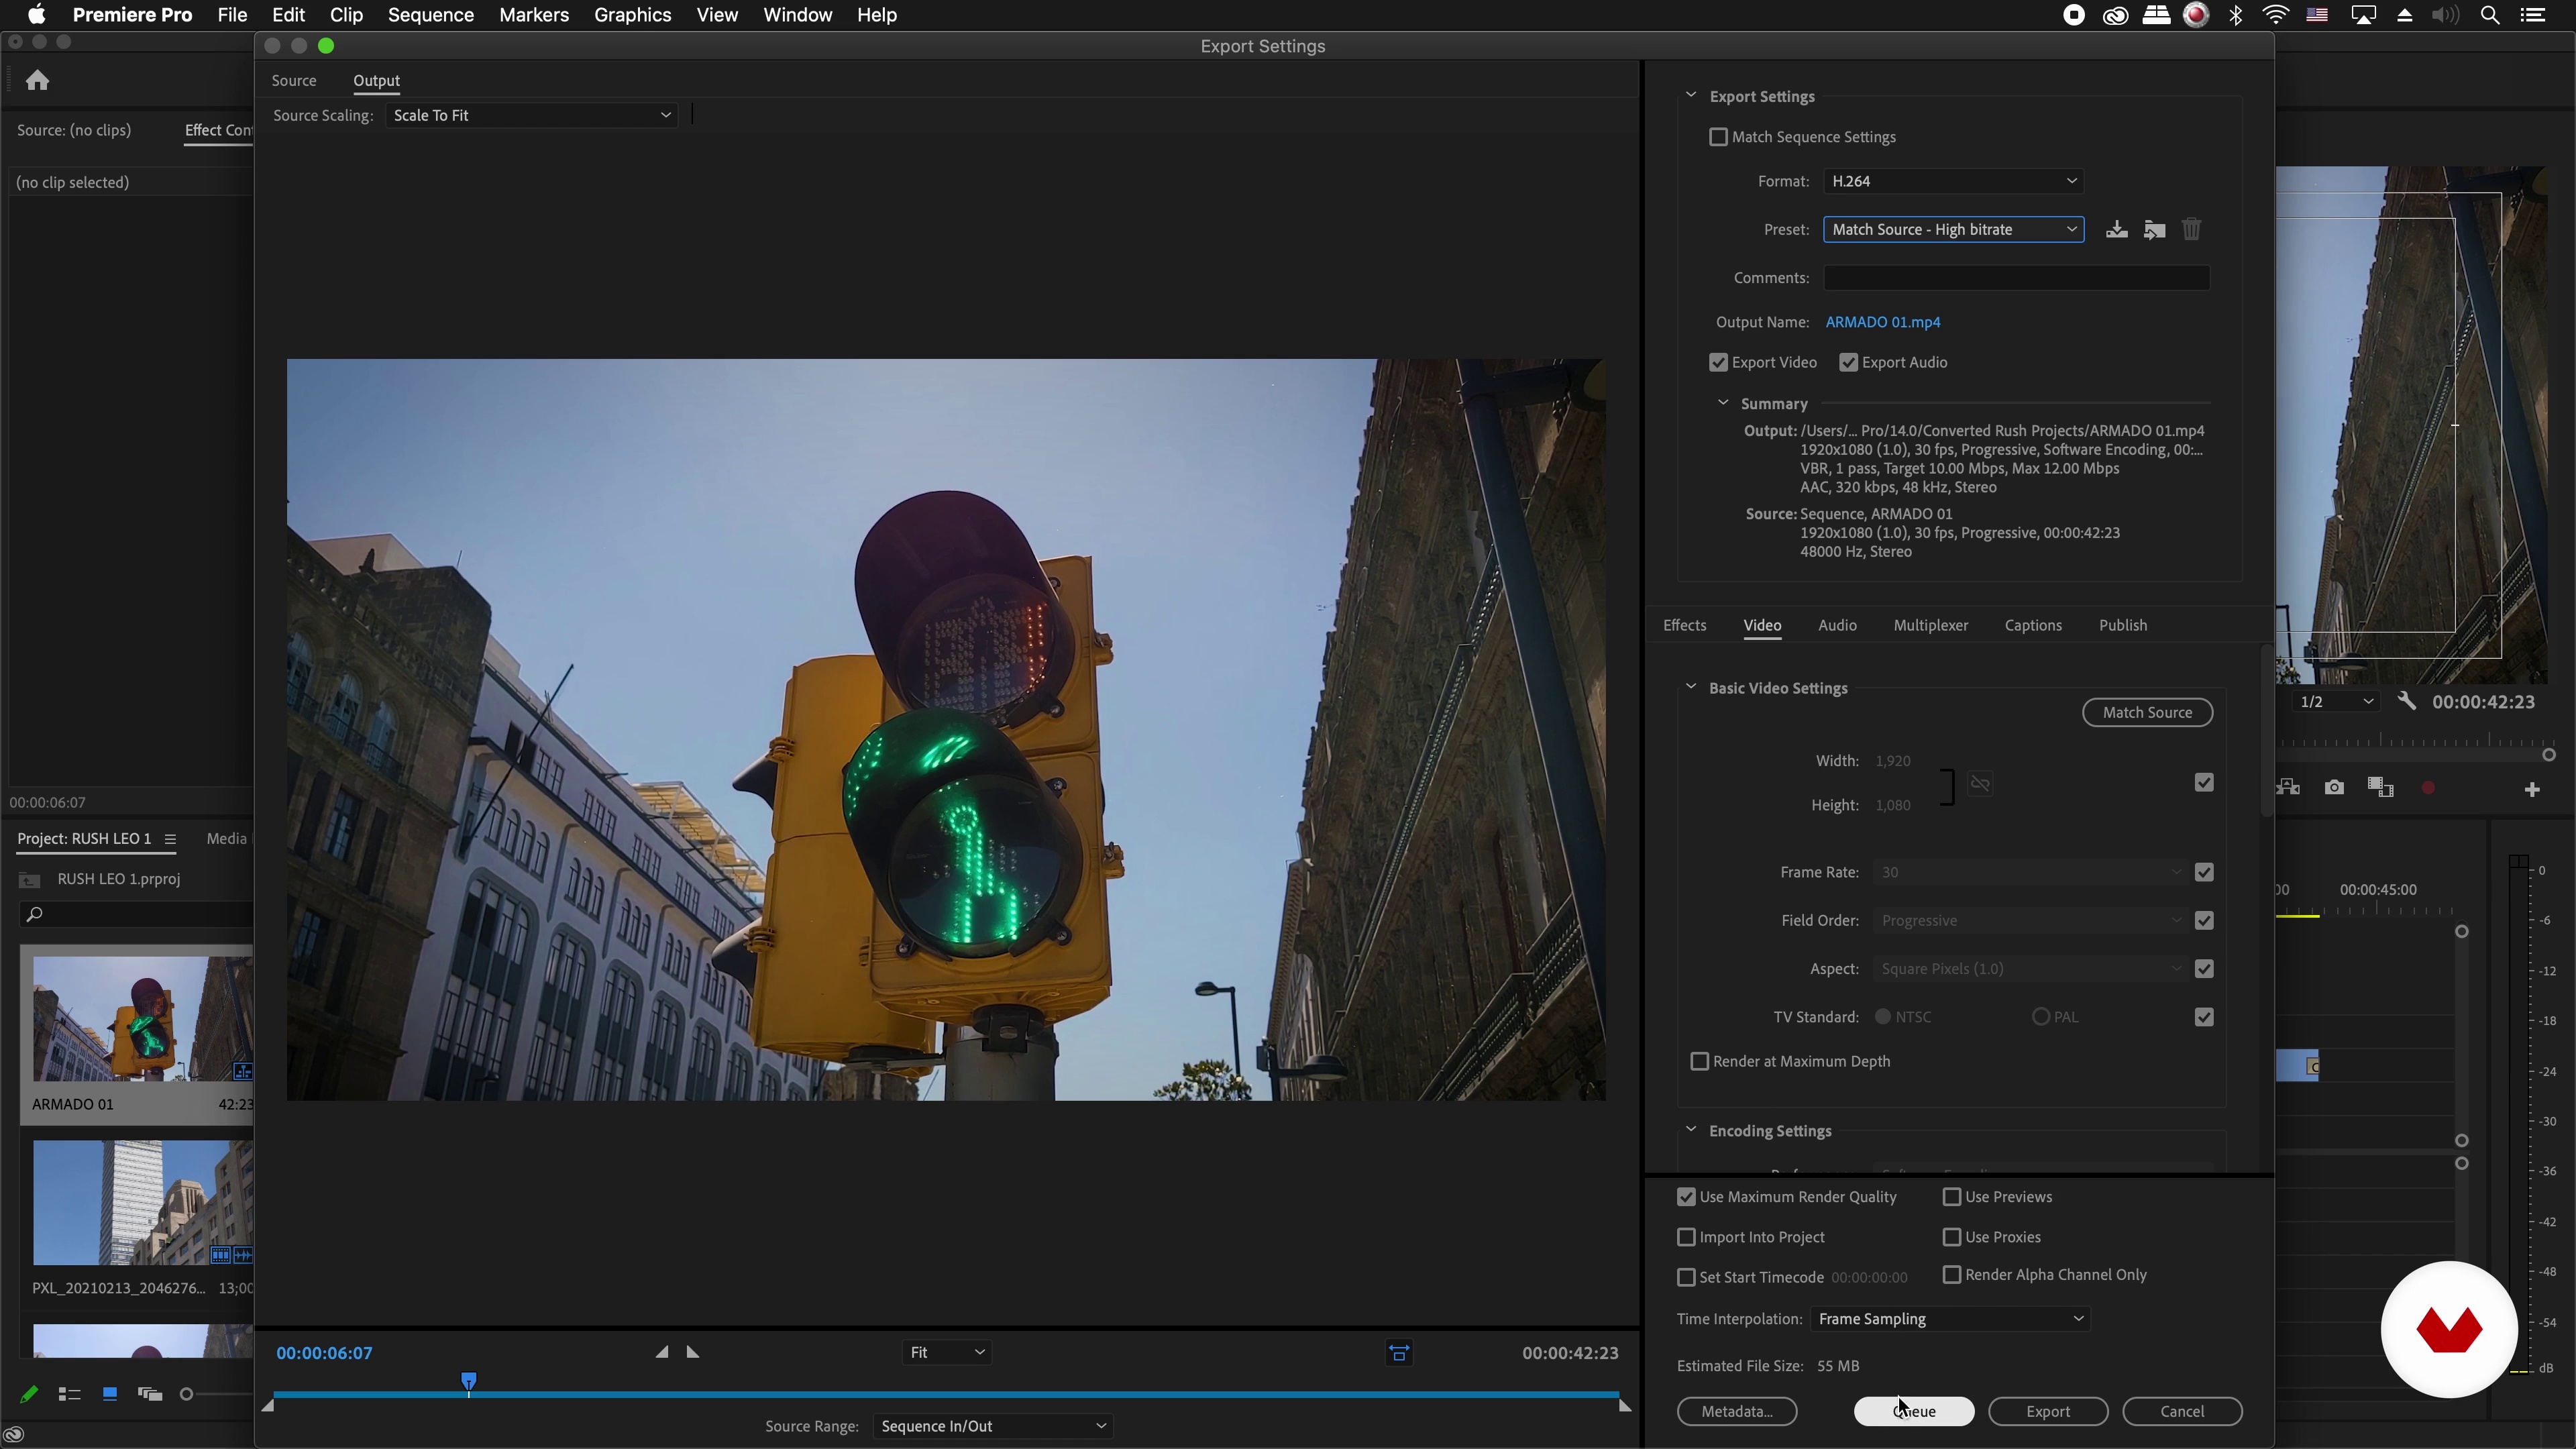Click the Metadata button
The width and height of the screenshot is (2576, 1449).
tap(1737, 1411)
